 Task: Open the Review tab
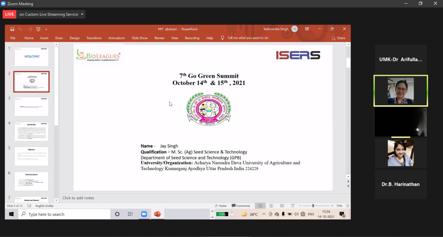(159, 38)
